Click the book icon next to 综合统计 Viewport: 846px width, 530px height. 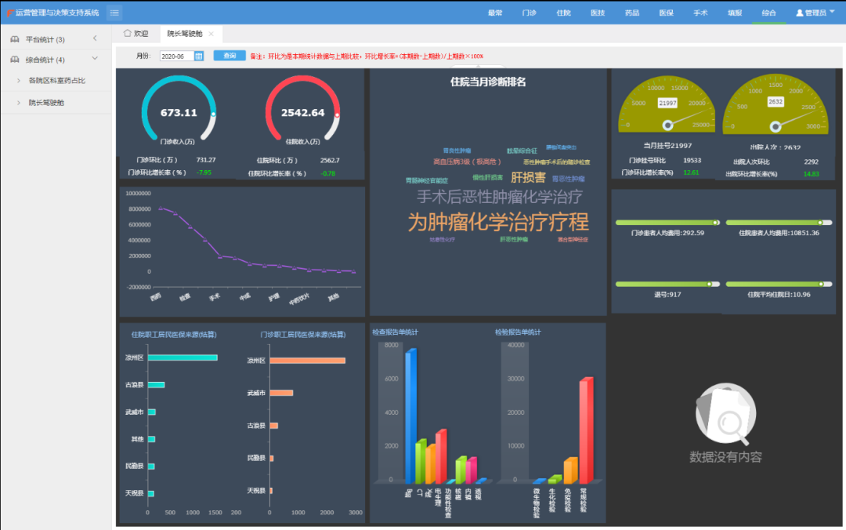click(x=15, y=60)
